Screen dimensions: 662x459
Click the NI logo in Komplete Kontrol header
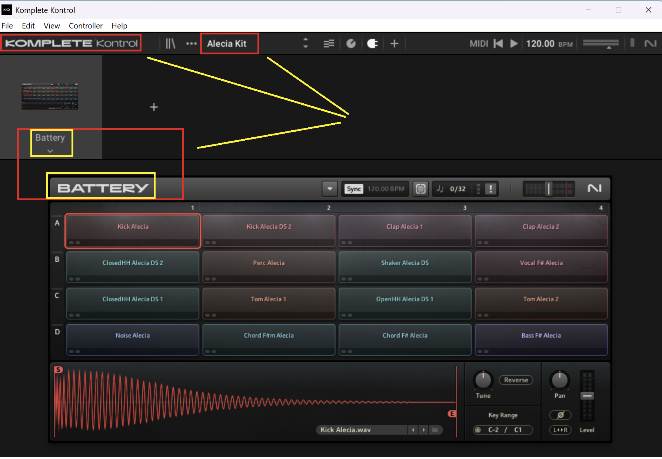pyautogui.click(x=651, y=44)
